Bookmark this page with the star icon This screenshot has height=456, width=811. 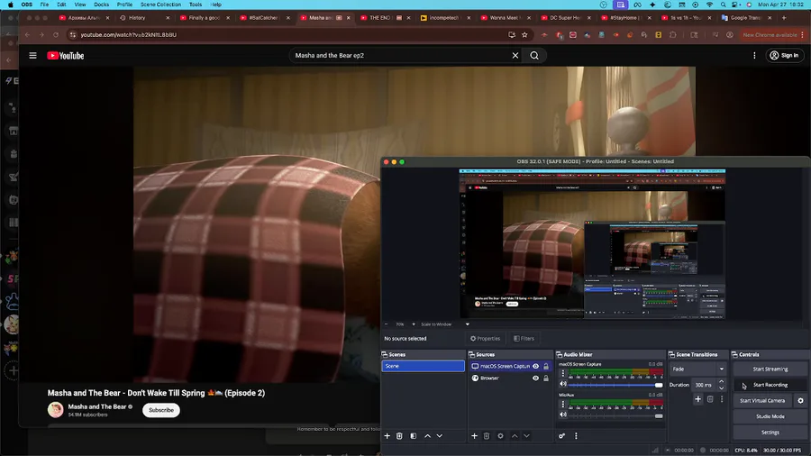[x=524, y=34]
